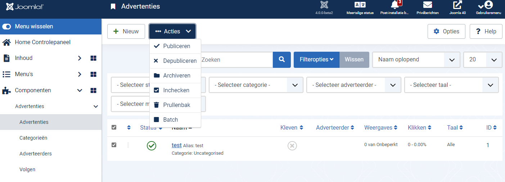Expand the Menu's sidebar section
The width and height of the screenshot is (505, 182).
point(80,74)
